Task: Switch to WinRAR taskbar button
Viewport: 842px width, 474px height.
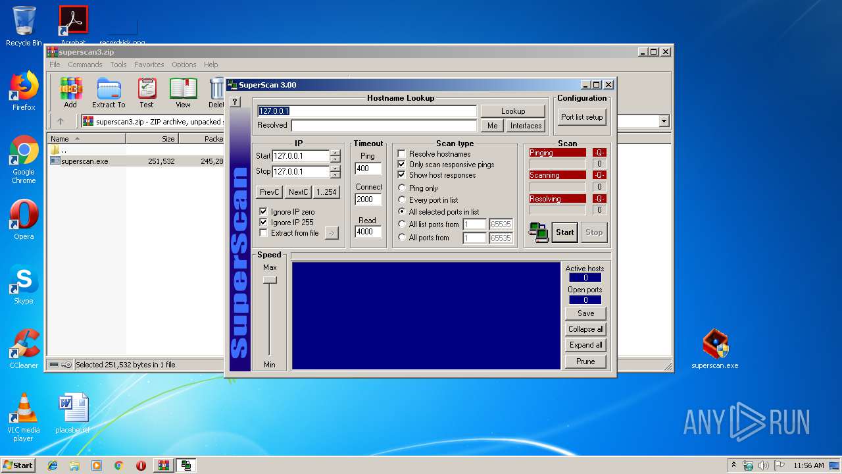Action: coord(164,465)
